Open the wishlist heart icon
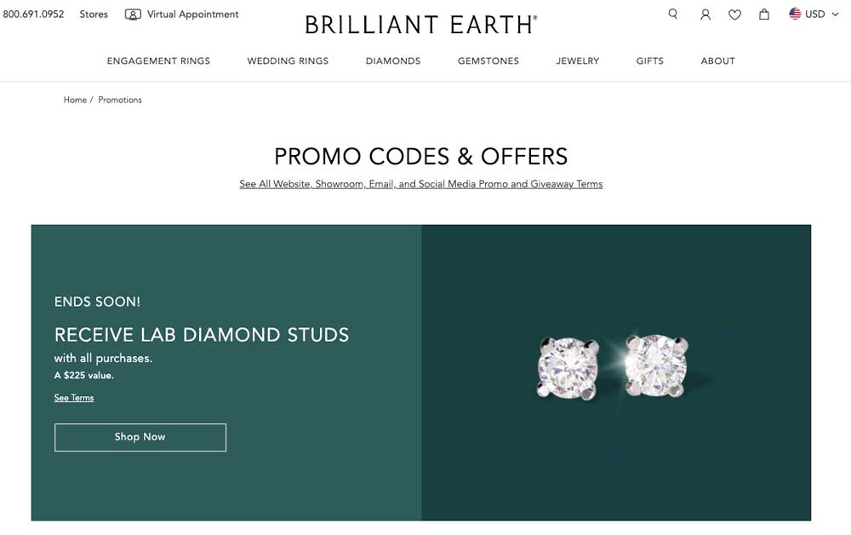Screen dimensions: 851x535 click(735, 14)
